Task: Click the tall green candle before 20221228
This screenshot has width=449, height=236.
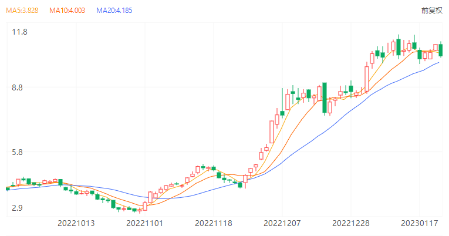Action: [x=325, y=97]
